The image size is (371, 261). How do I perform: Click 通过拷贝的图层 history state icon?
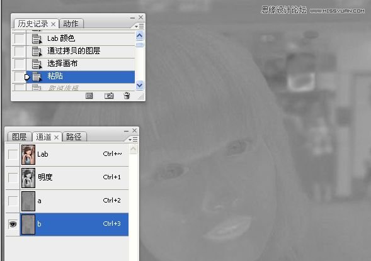coord(37,51)
